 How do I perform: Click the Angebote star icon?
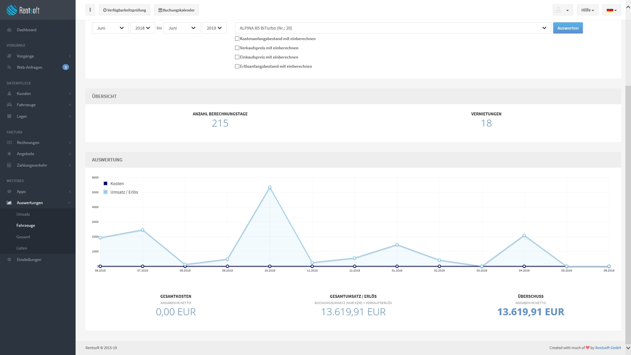click(9, 154)
